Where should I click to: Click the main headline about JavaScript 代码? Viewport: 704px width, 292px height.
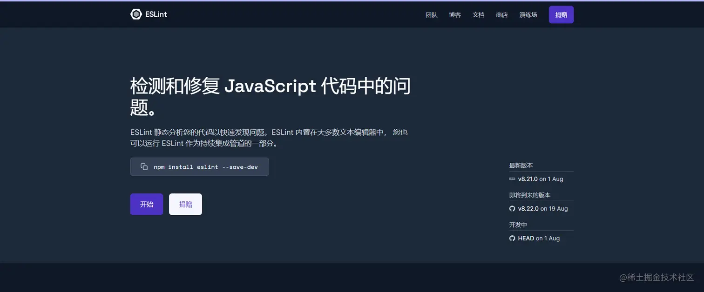[271, 97]
